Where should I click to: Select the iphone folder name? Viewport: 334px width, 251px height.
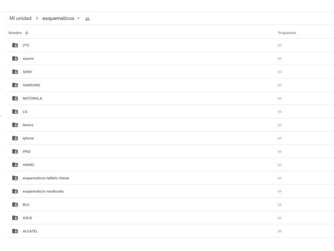coord(28,138)
